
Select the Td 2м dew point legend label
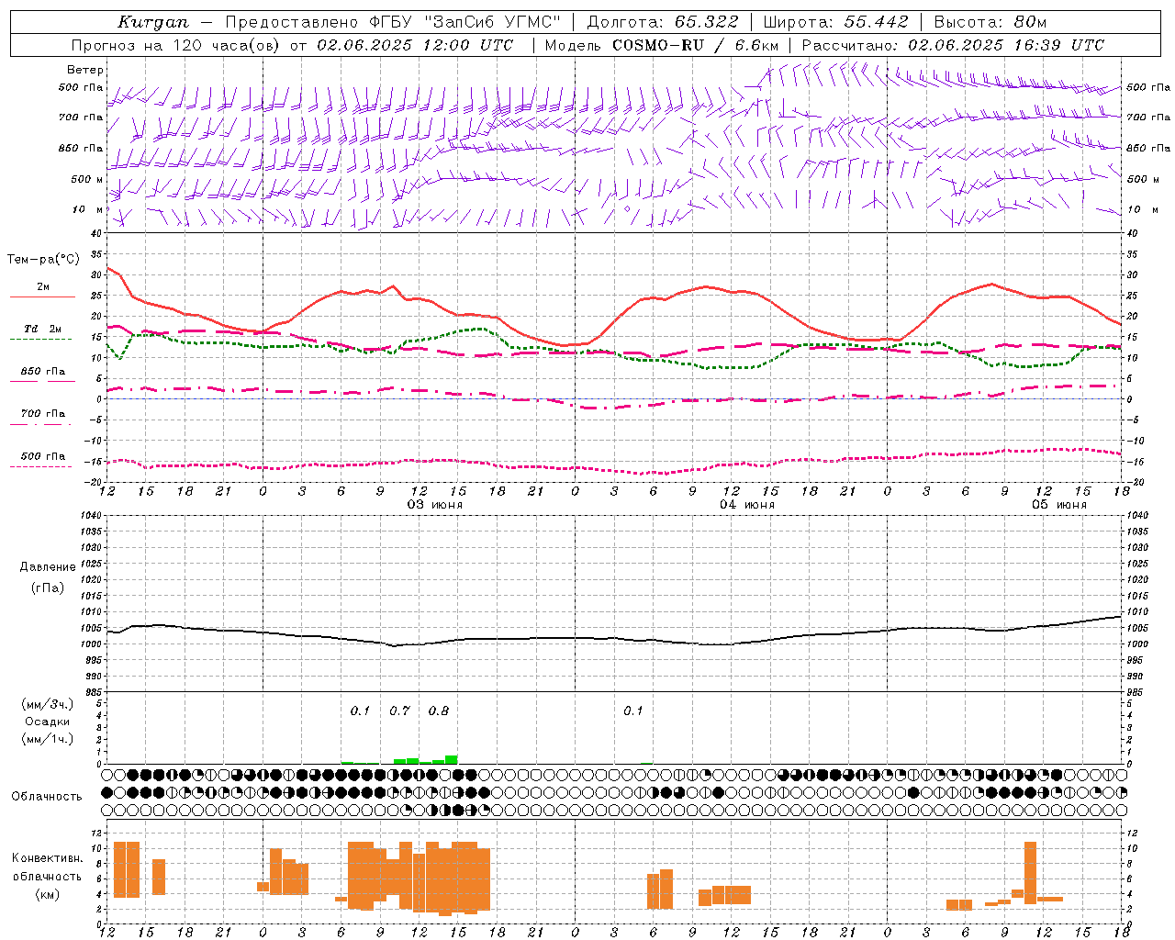[43, 329]
